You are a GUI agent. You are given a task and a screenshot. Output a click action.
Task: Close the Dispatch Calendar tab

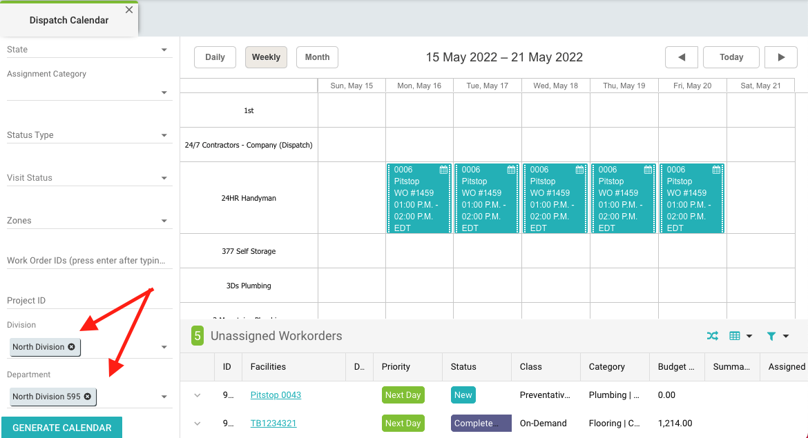click(129, 10)
